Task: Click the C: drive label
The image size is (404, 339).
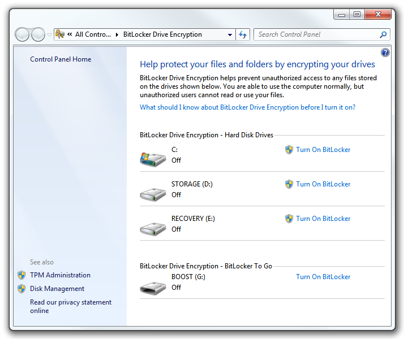Action: (x=174, y=150)
